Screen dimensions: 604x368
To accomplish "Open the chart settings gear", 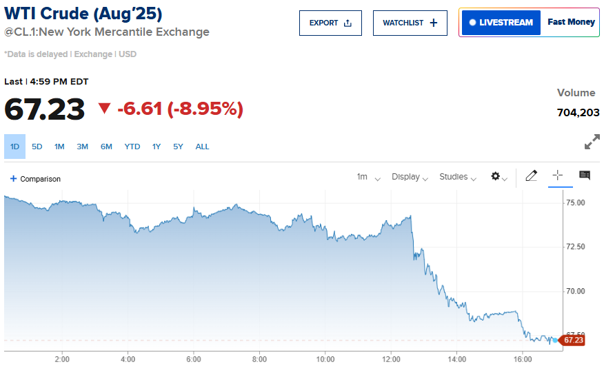I will point(496,177).
